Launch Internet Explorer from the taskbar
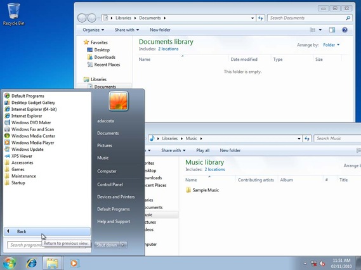 tap(31, 263)
